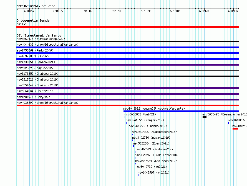Click the red Xq11.1 cytogenetic band bar
247x186 pixels.
[128, 27]
